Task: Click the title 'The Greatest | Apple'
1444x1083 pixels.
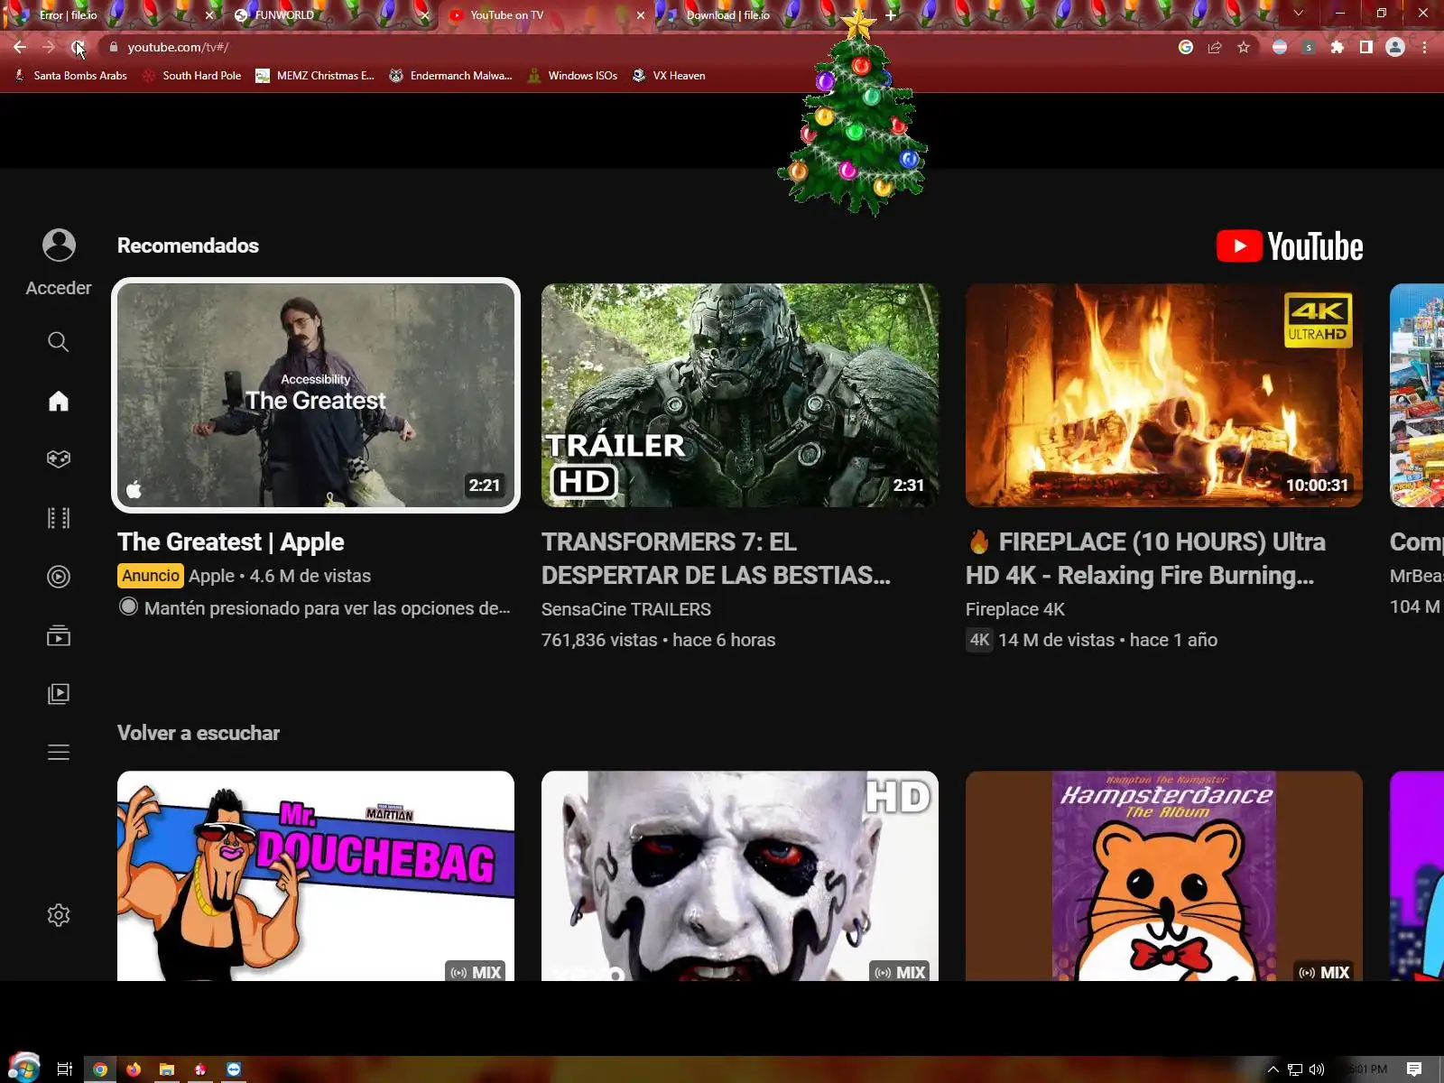Action: click(x=231, y=541)
